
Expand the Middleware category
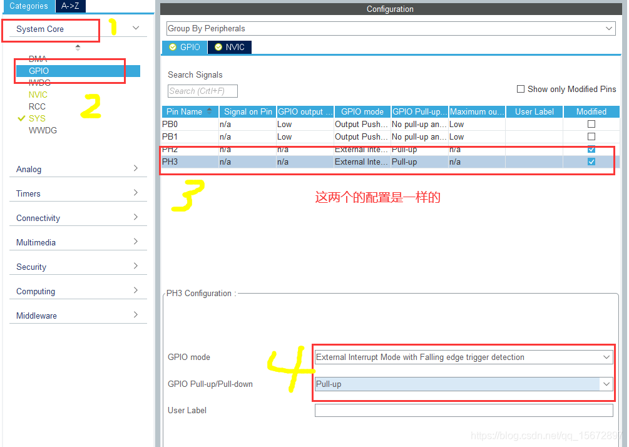[x=136, y=315]
